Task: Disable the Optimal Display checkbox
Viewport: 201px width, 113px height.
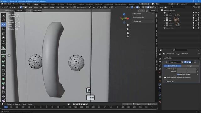Action: coord(178,74)
